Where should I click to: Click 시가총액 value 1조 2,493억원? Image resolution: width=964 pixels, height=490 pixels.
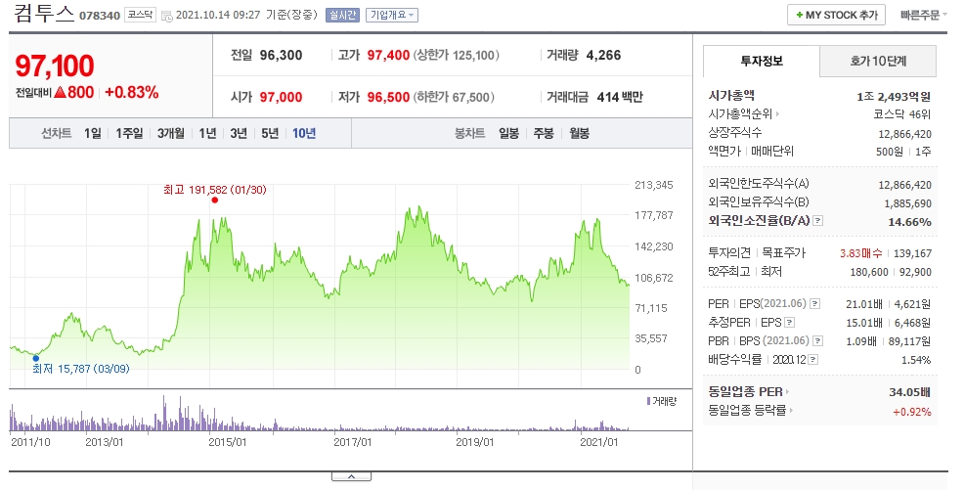click(894, 97)
